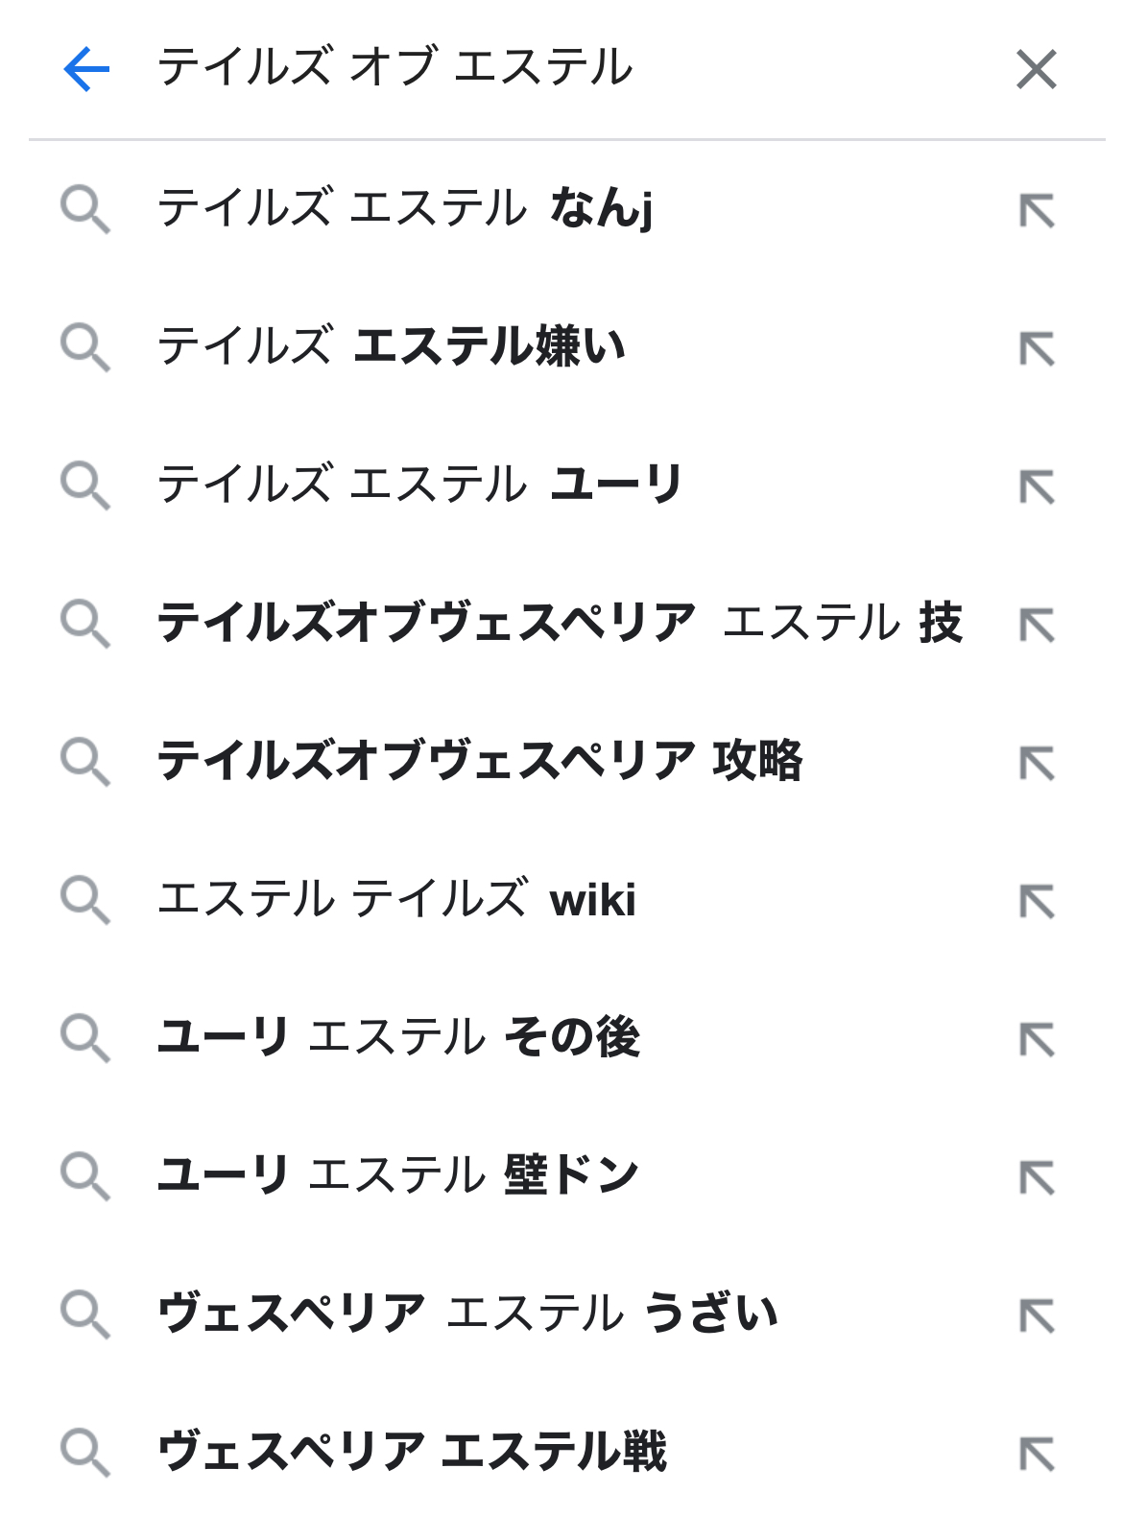Clear the search text with X
The height and width of the screenshot is (1516, 1123).
(1037, 69)
